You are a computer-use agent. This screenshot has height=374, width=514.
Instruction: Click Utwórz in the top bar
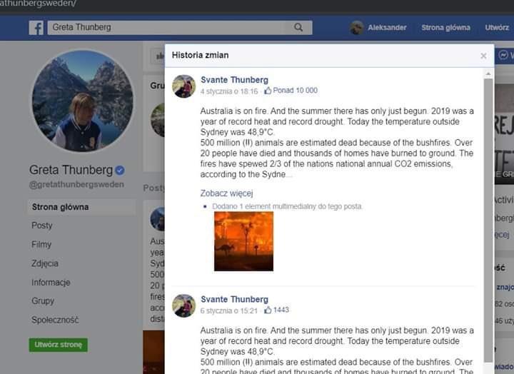pyautogui.click(x=497, y=28)
